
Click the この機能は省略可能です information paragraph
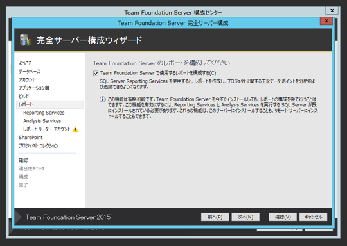tap(213, 108)
